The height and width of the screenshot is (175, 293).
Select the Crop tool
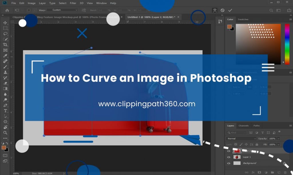pyautogui.click(x=5, y=45)
